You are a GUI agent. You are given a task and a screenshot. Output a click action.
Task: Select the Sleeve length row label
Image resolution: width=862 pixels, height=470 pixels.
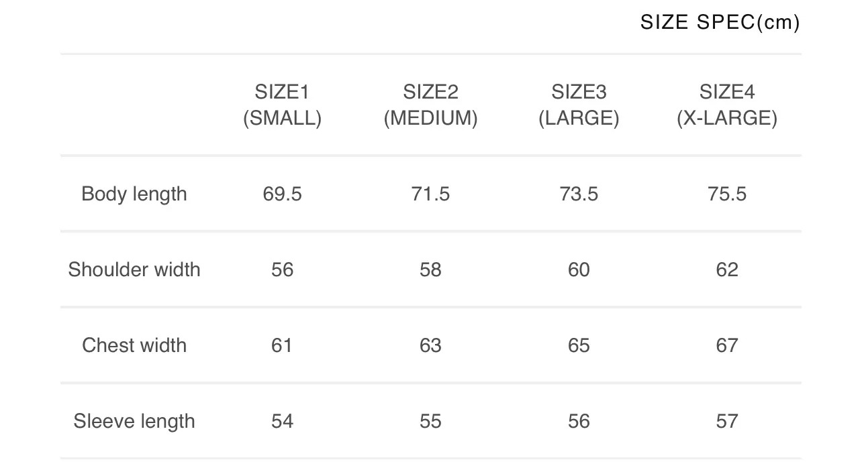coord(134,421)
